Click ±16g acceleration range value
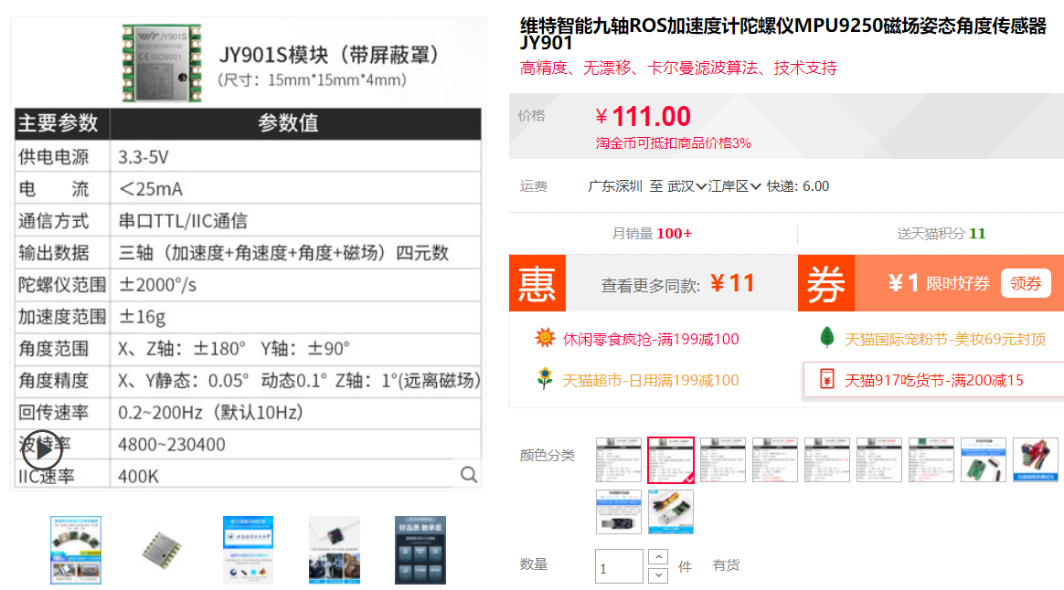This screenshot has height=590, width=1064. click(142, 317)
